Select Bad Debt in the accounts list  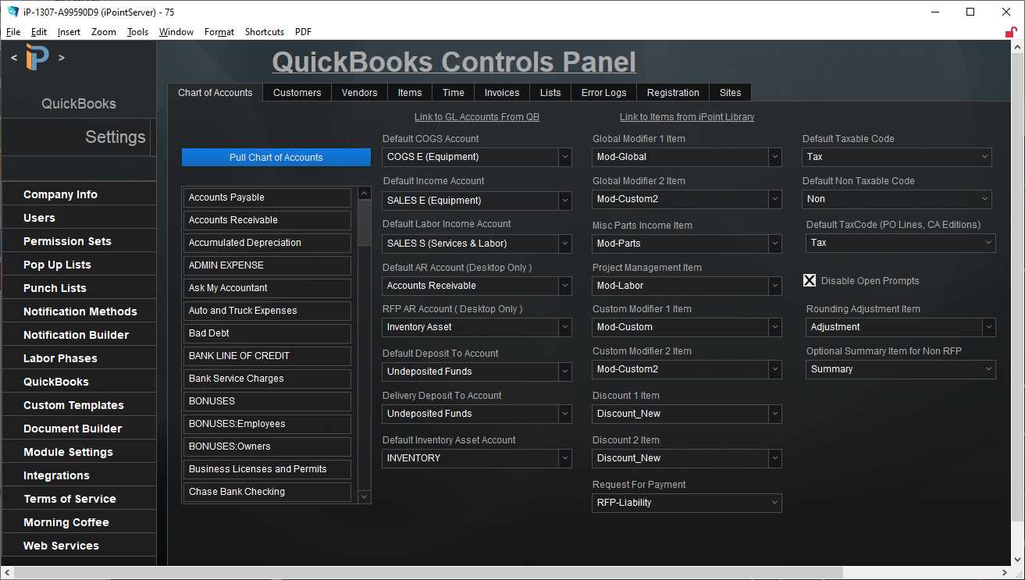pos(267,333)
